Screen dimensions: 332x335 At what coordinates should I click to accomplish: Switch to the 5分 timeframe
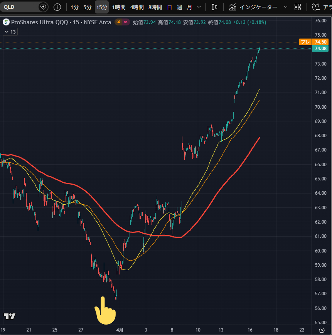pyautogui.click(x=88, y=7)
